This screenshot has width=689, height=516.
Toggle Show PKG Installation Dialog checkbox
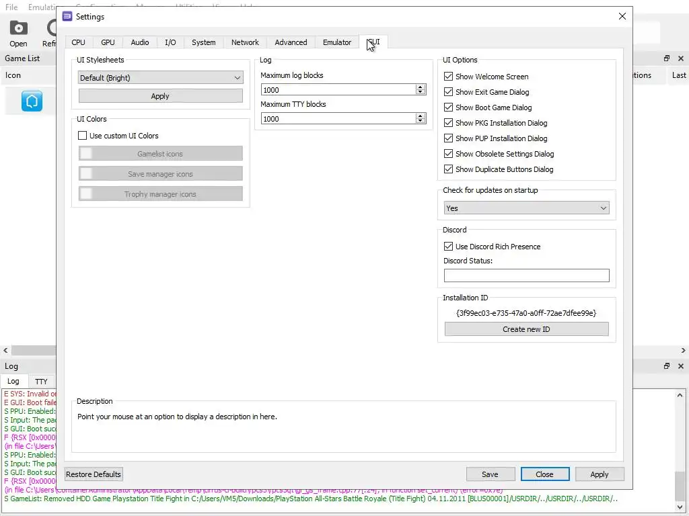click(448, 122)
